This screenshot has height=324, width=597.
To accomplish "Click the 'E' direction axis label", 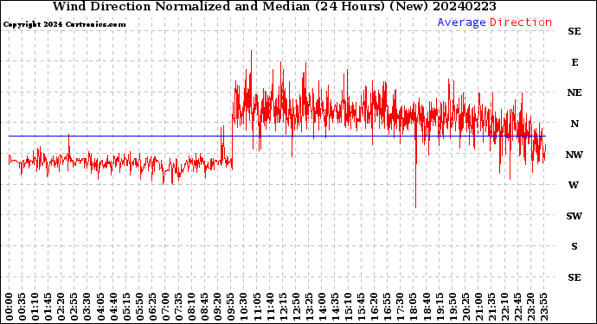I will (x=575, y=62).
